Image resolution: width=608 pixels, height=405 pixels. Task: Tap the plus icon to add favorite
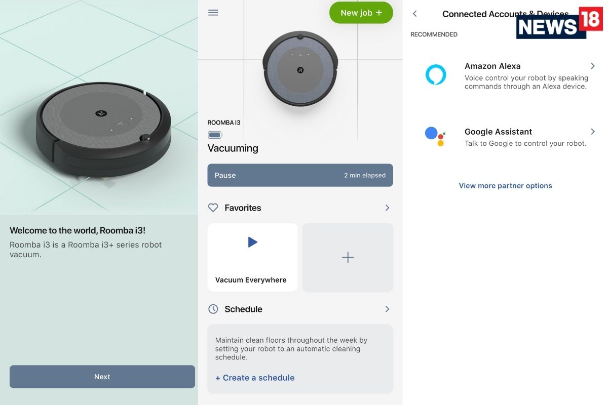click(x=348, y=257)
